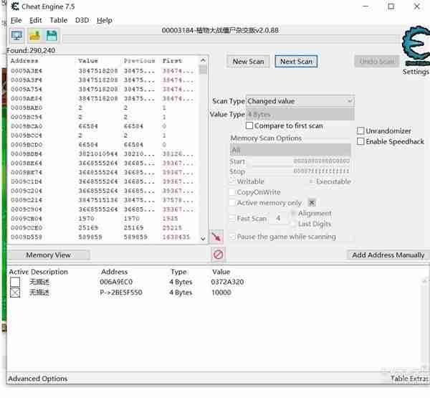Activate the 006A9EC0 entry checkbox
This screenshot has height=398, width=430.
[15, 282]
